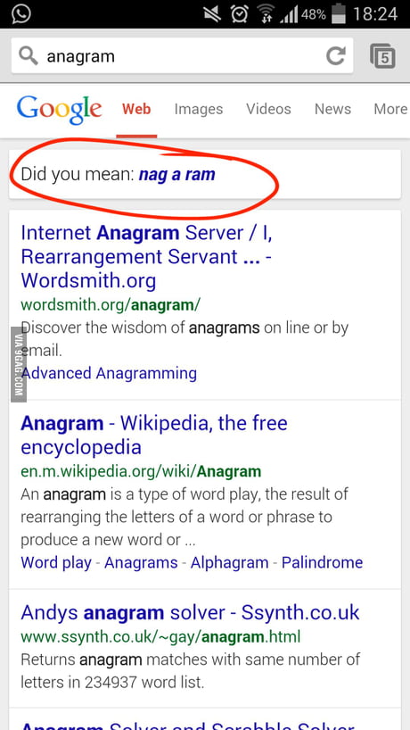
Task: Expand the More search options
Action: point(390,109)
